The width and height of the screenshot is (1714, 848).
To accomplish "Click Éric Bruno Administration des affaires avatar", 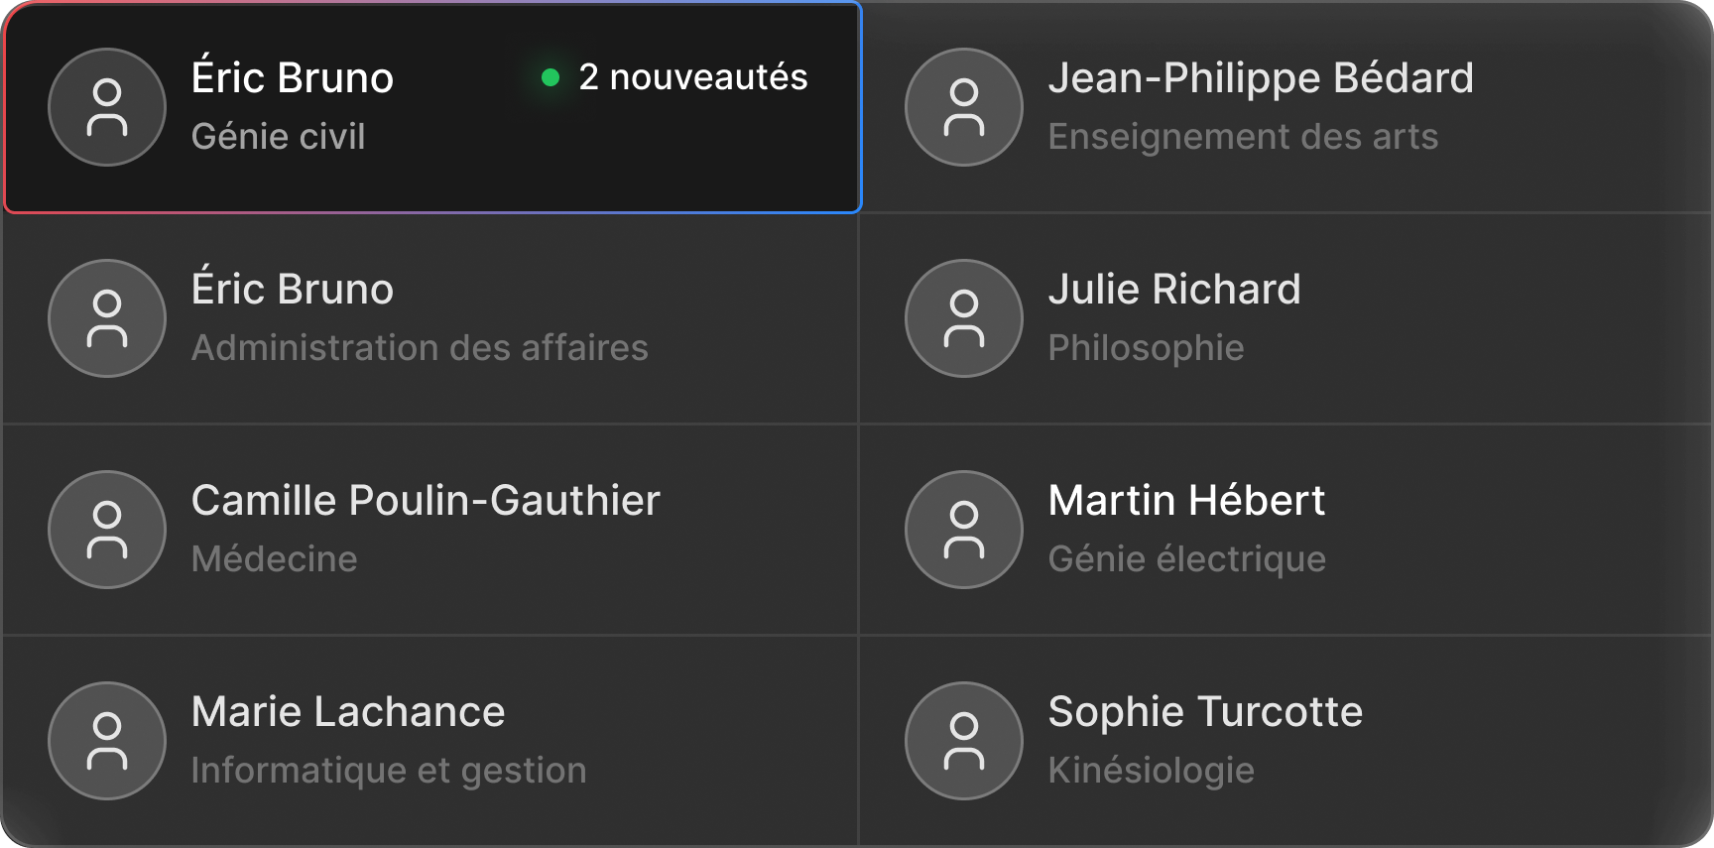I will pos(107,318).
